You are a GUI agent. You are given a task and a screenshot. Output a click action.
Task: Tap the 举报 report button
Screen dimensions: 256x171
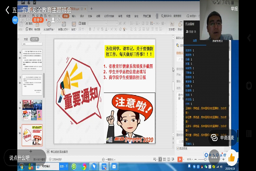[234, 9]
